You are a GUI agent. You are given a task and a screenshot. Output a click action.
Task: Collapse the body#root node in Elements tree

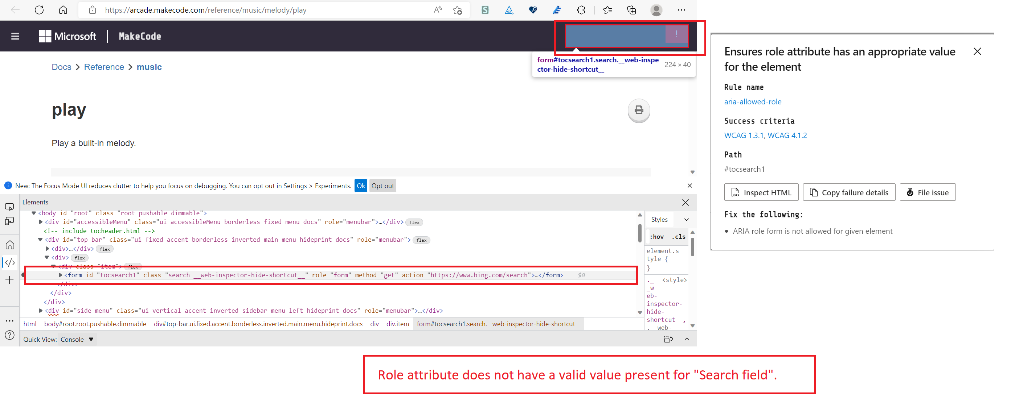[33, 213]
